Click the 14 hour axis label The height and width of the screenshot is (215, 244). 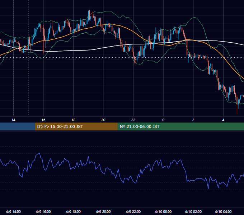(x=13, y=120)
